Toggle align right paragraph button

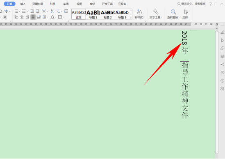click(x=27, y=17)
